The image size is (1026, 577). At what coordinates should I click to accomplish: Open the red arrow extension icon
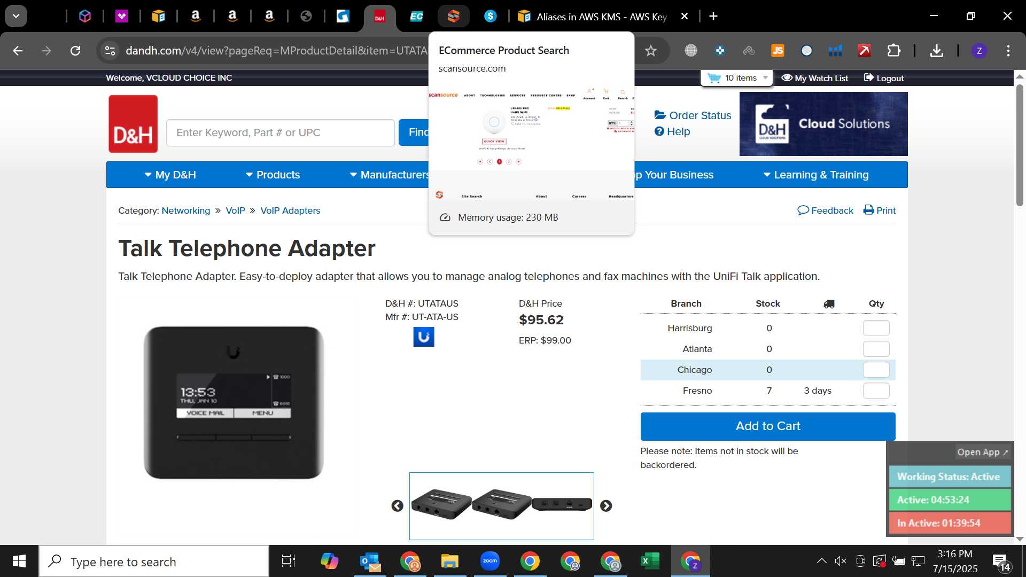pos(864,51)
